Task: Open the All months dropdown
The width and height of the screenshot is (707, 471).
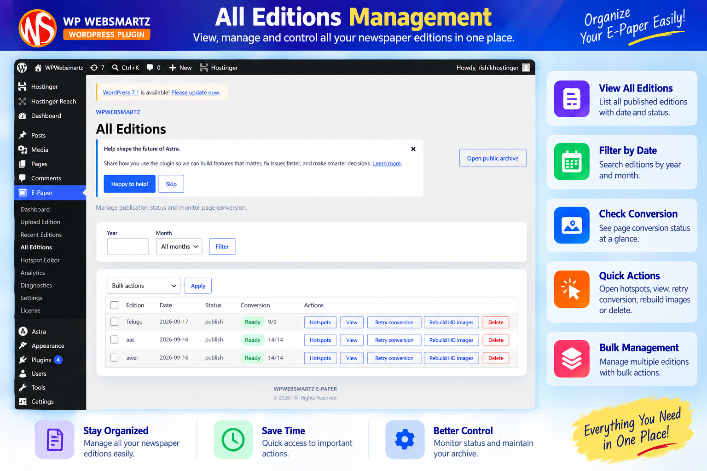Action: 179,247
